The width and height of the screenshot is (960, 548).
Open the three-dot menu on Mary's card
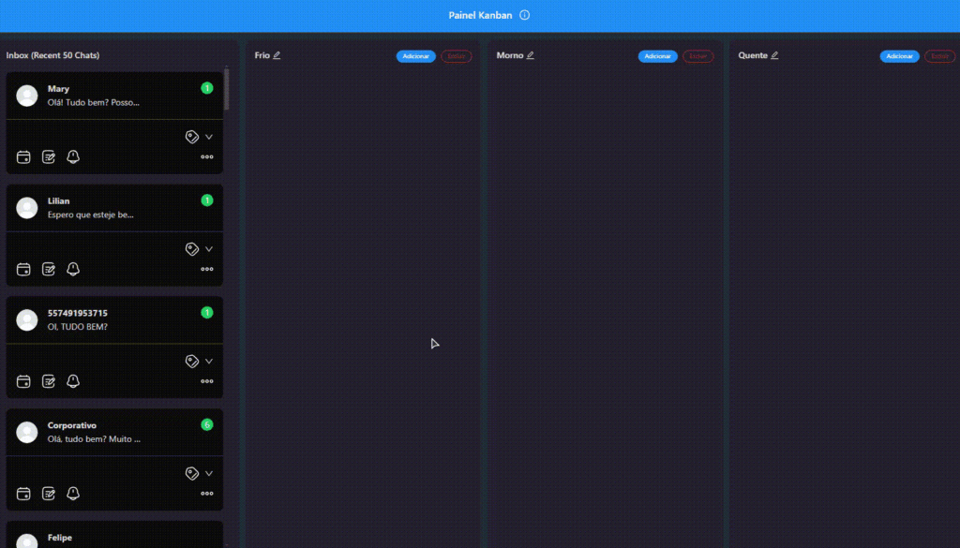207,157
